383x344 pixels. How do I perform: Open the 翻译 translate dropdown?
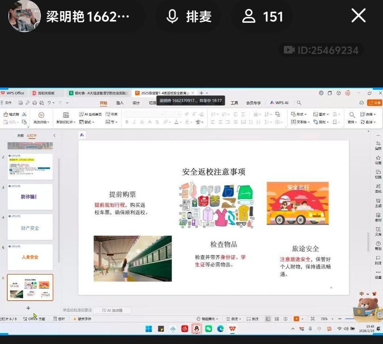(368, 122)
